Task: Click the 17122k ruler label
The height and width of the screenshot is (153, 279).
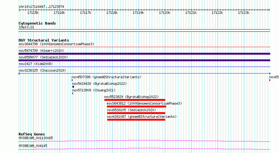Action: point(217,13)
